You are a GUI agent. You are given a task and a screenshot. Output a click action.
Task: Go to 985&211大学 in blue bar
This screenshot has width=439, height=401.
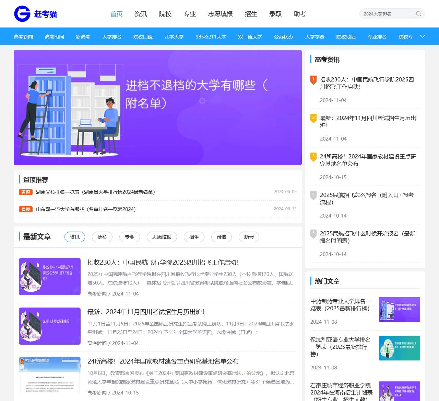point(211,37)
